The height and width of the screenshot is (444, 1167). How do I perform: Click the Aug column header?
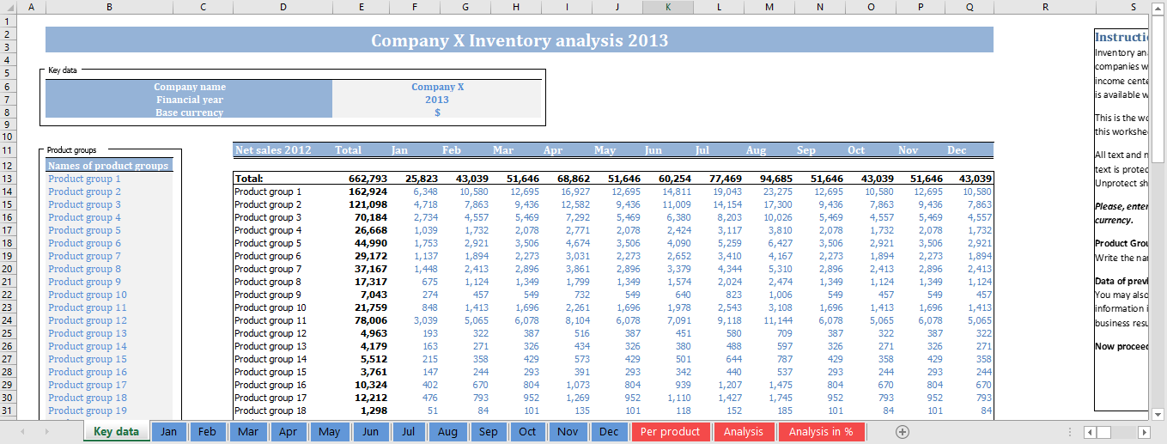pos(756,150)
